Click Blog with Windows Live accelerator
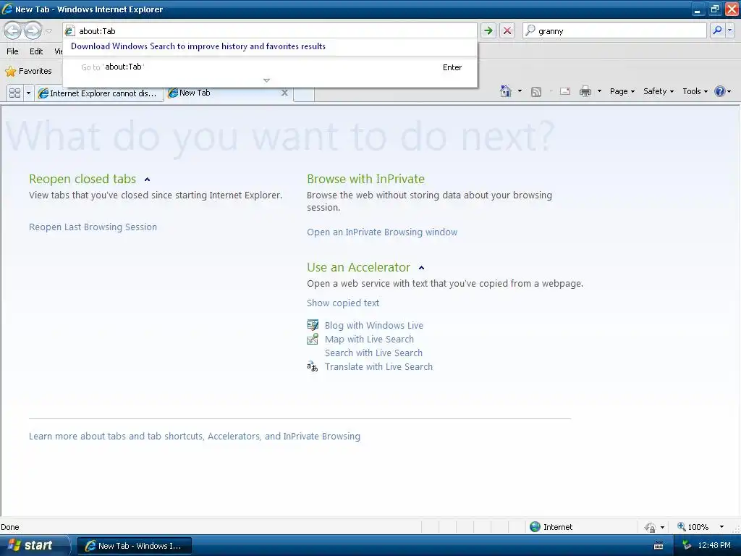This screenshot has width=741, height=556. [x=374, y=325]
